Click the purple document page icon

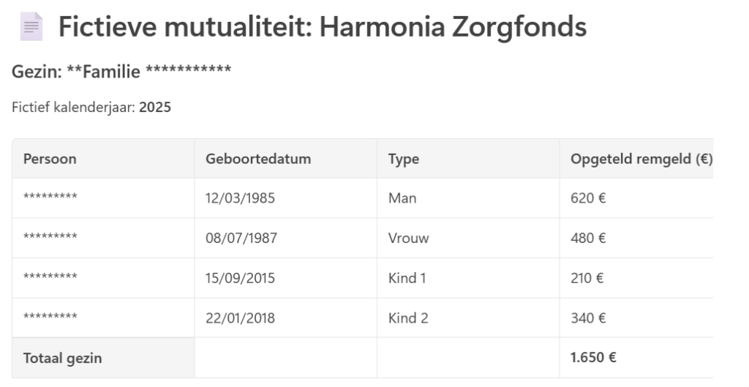pos(31,26)
